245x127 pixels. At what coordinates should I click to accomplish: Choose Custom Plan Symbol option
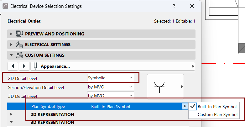[214, 114]
